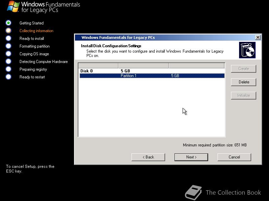Click the middle column header of disk list
This screenshot has width=269, height=201.
click(x=144, y=65)
